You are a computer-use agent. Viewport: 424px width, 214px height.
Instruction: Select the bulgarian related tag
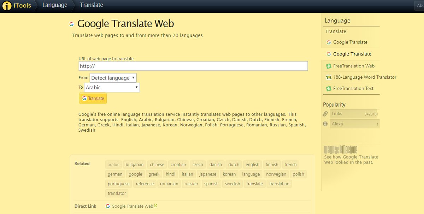click(x=135, y=165)
